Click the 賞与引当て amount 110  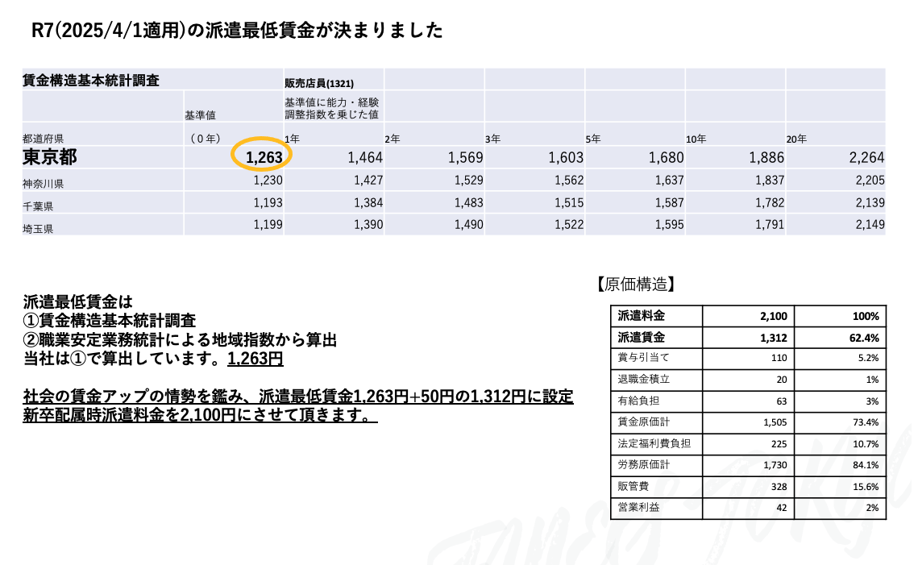coord(779,358)
